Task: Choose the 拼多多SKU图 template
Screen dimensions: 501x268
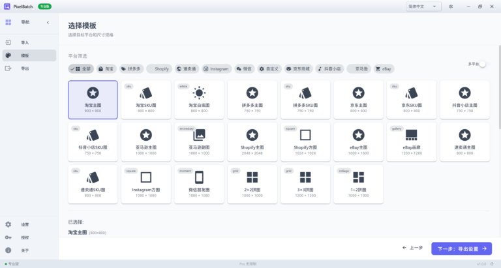Action: 305,100
